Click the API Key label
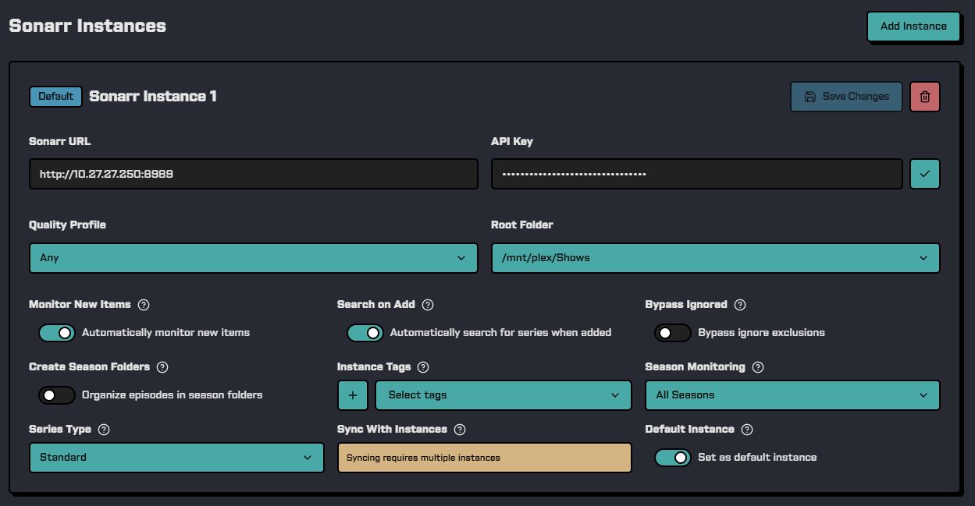This screenshot has width=975, height=506. pyautogui.click(x=512, y=142)
